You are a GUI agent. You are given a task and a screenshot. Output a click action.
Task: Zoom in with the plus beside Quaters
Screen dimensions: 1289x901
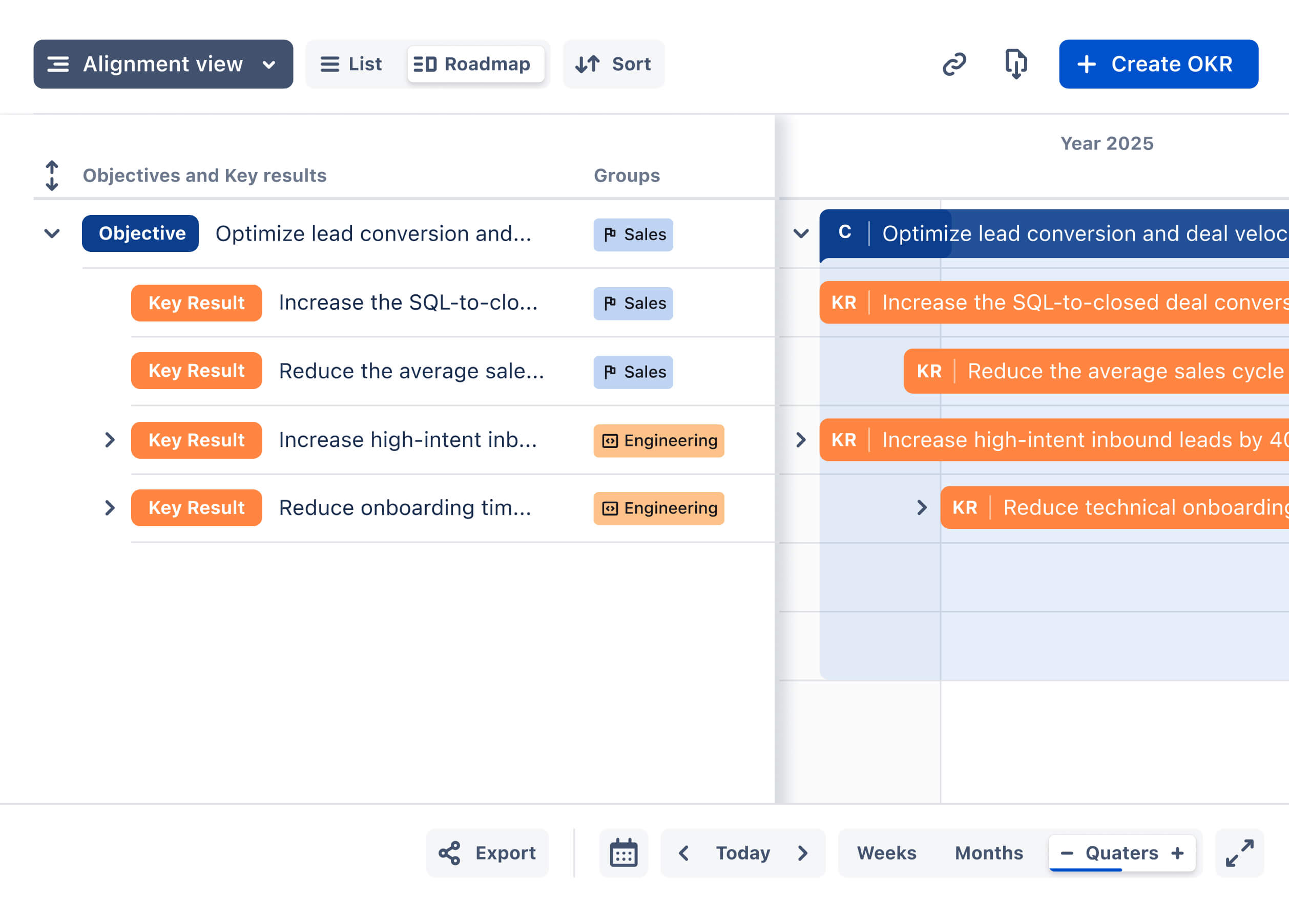coord(1178,853)
